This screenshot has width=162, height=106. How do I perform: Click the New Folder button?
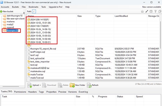click(x=78, y=85)
